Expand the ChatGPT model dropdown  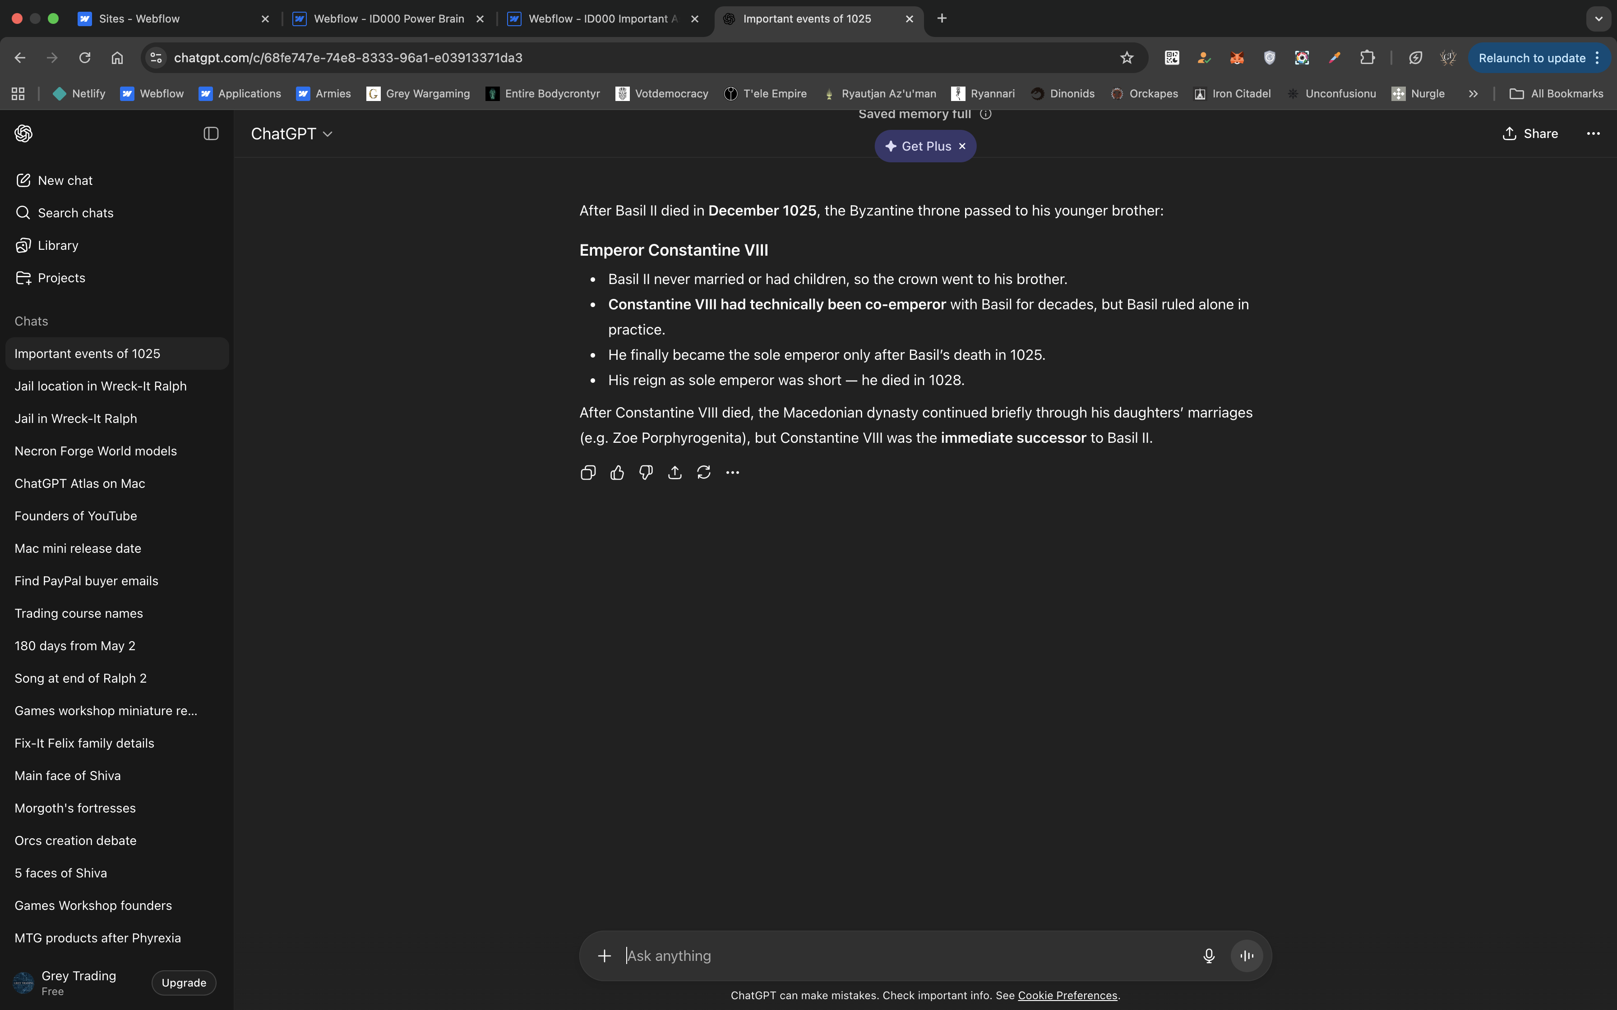coord(291,133)
